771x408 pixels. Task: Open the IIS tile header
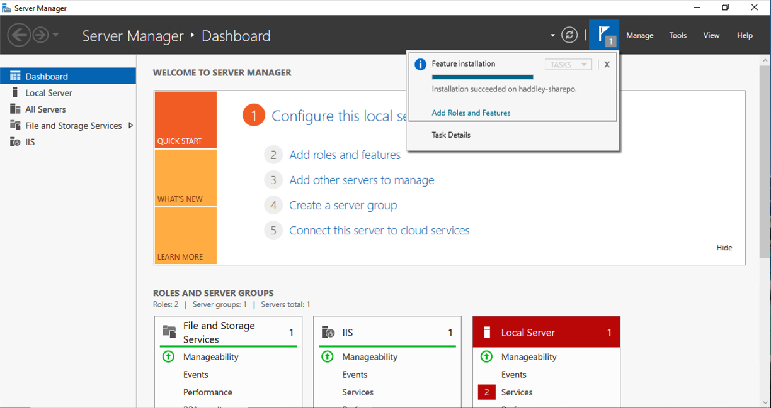click(387, 332)
